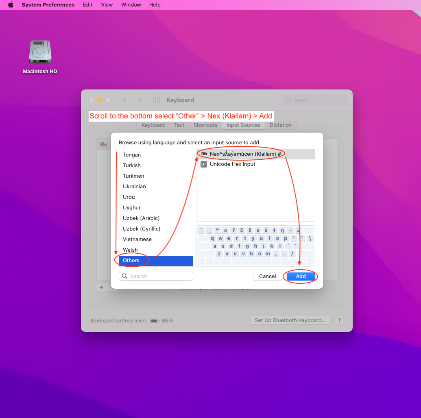Viewport: 421px width, 418px height.
Task: Click the 'q' key in keyboard preview
Action: 212,238
